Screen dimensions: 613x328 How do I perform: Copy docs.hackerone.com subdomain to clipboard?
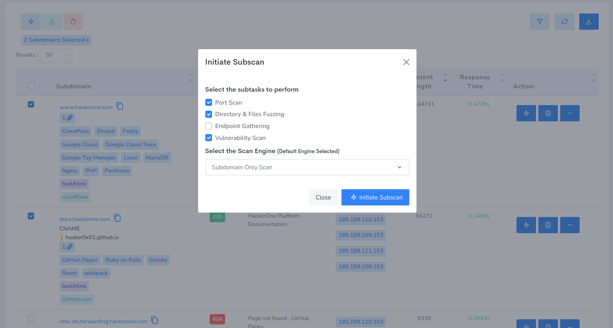[118, 218]
